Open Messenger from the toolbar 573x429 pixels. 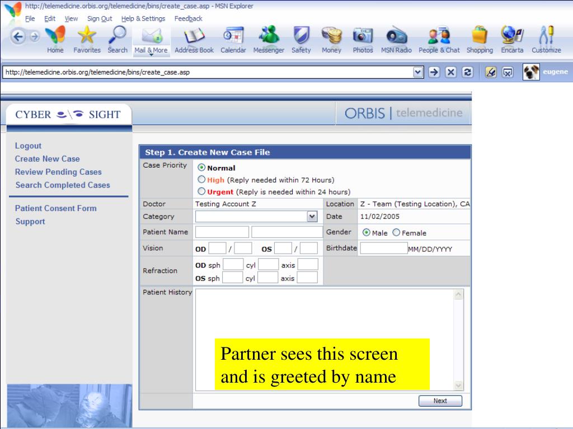point(269,37)
